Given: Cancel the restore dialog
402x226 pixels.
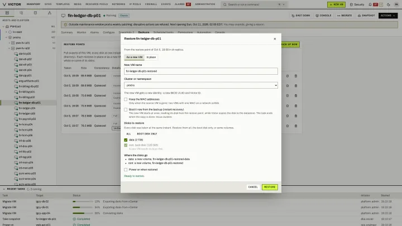Looking at the screenshot, I should click(253, 187).
